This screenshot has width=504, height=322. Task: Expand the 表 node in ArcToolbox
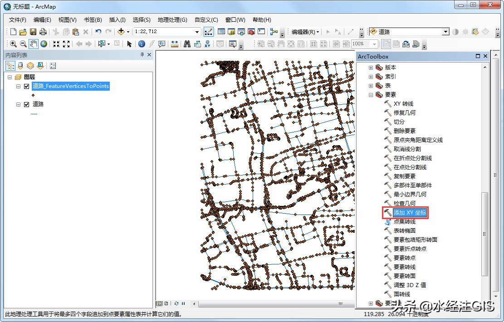point(370,85)
